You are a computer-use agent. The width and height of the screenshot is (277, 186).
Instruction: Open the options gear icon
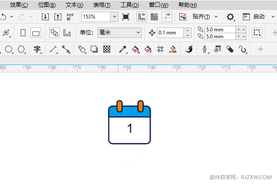pos(230,17)
